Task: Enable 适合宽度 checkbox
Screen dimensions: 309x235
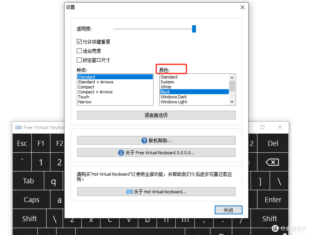Action: 79,51
